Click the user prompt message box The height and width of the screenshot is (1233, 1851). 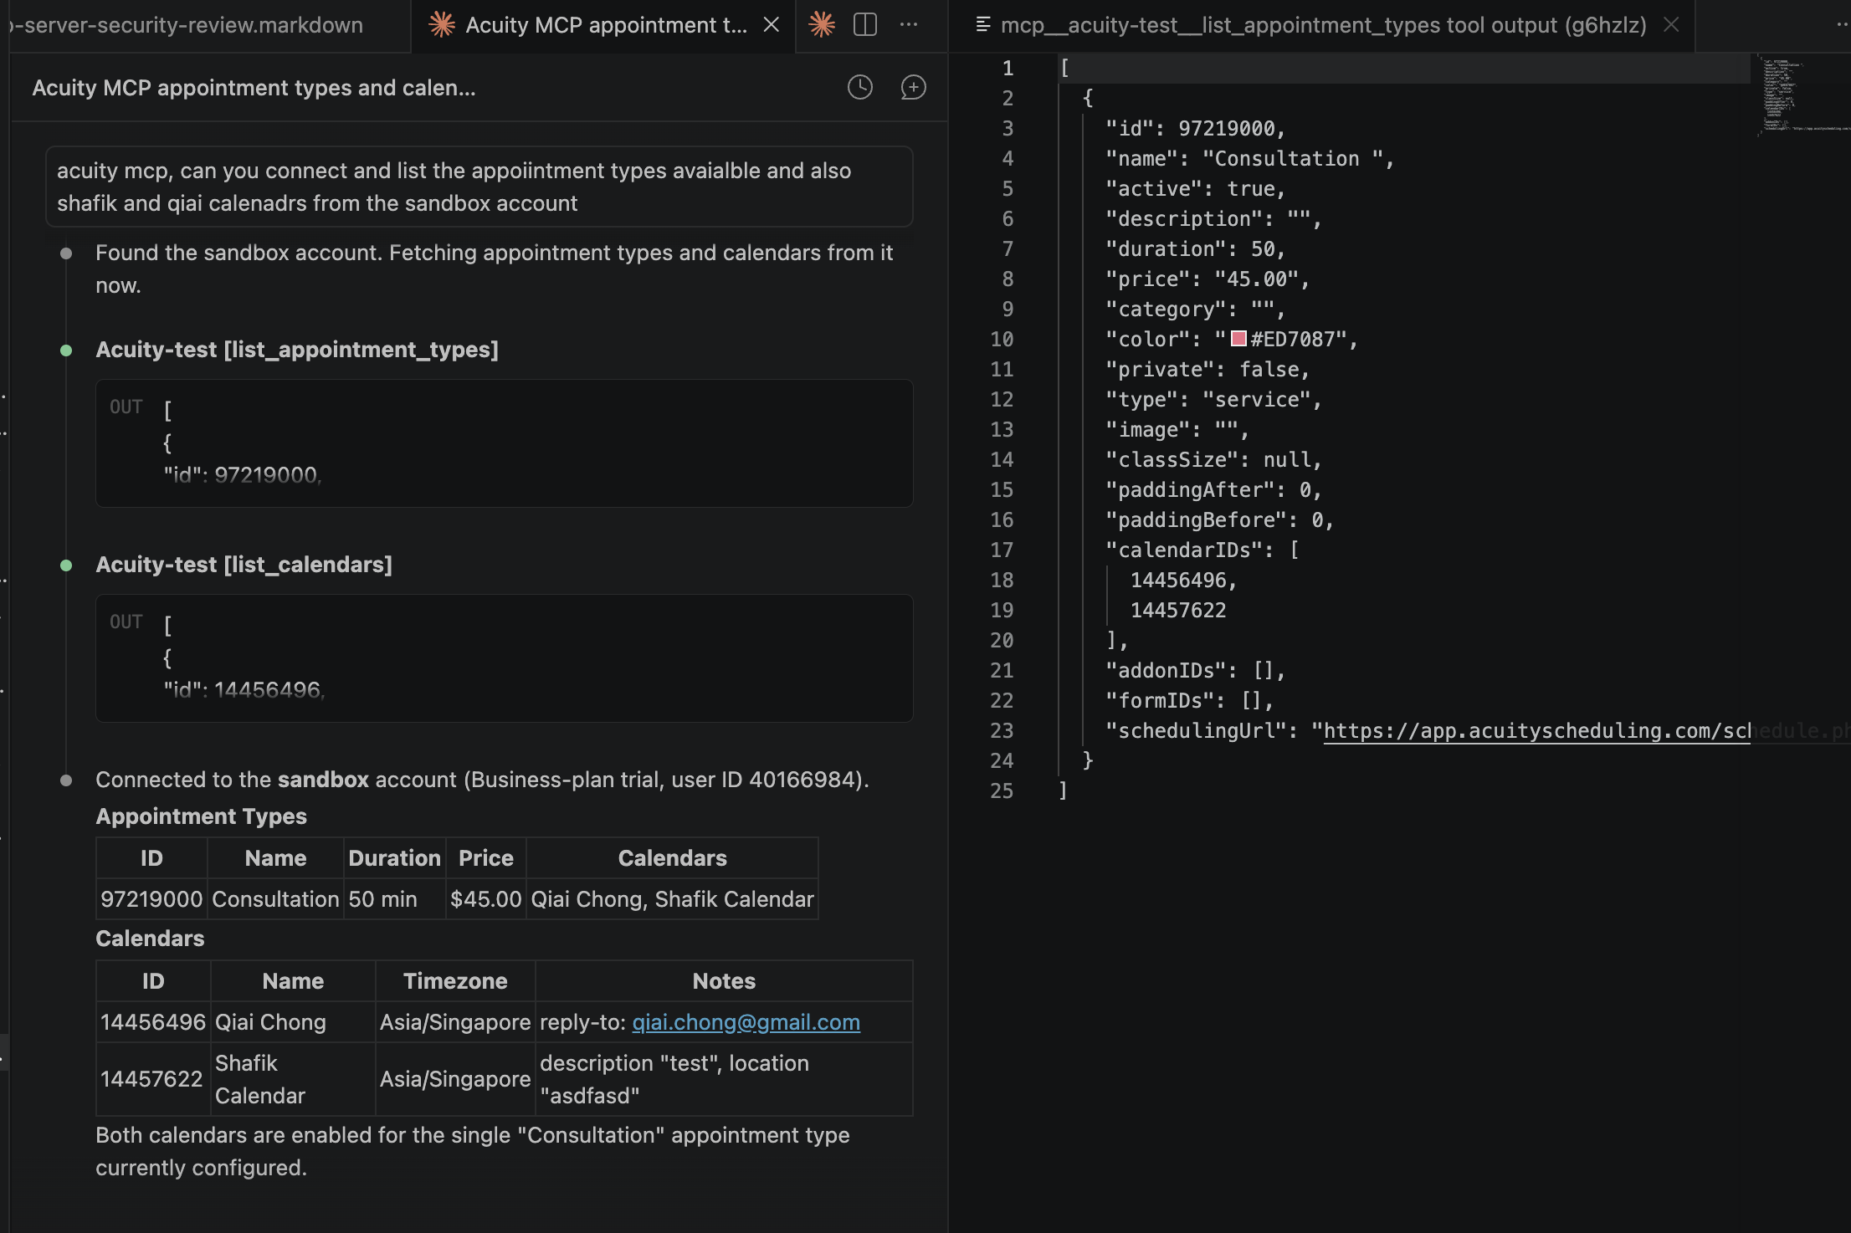pos(479,187)
